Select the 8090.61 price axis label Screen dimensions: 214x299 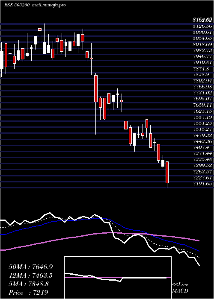pos(202,32)
